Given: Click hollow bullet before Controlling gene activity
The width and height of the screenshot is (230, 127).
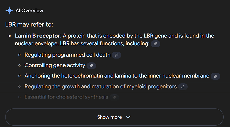Looking at the screenshot, I should click(x=19, y=65).
